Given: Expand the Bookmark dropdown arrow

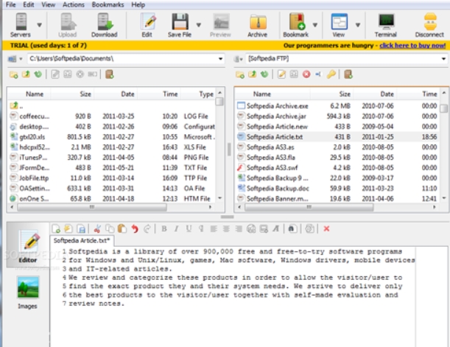Looking at the screenshot, I should 315,25.
